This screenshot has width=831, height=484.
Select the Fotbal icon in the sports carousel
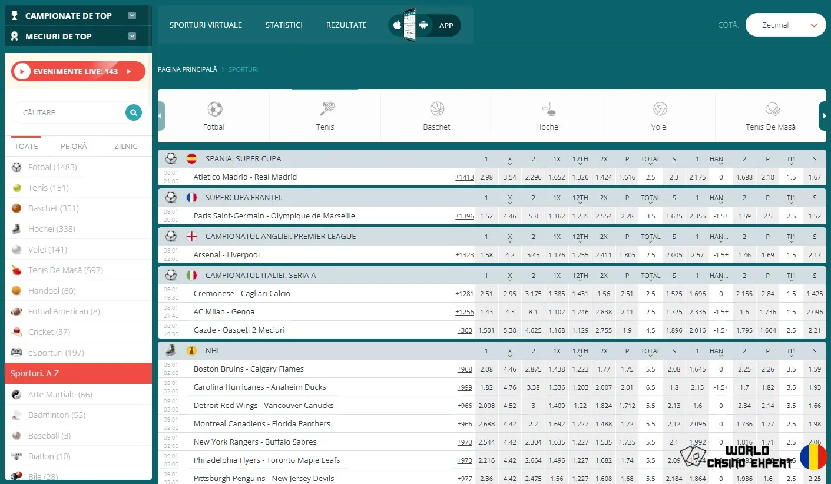point(214,110)
